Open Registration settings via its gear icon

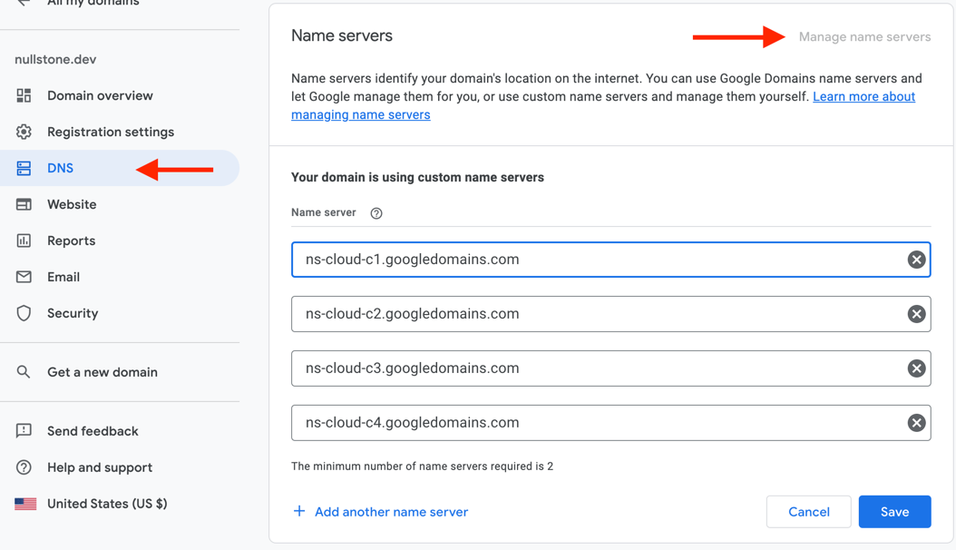[x=25, y=132]
